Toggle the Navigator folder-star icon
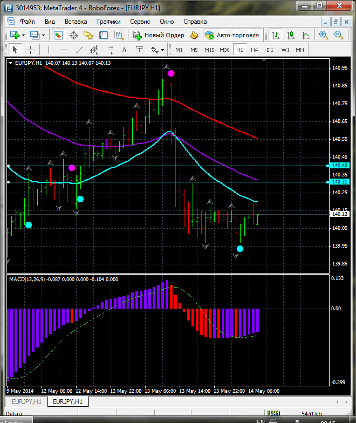This screenshot has width=356, height=423. 88,36
